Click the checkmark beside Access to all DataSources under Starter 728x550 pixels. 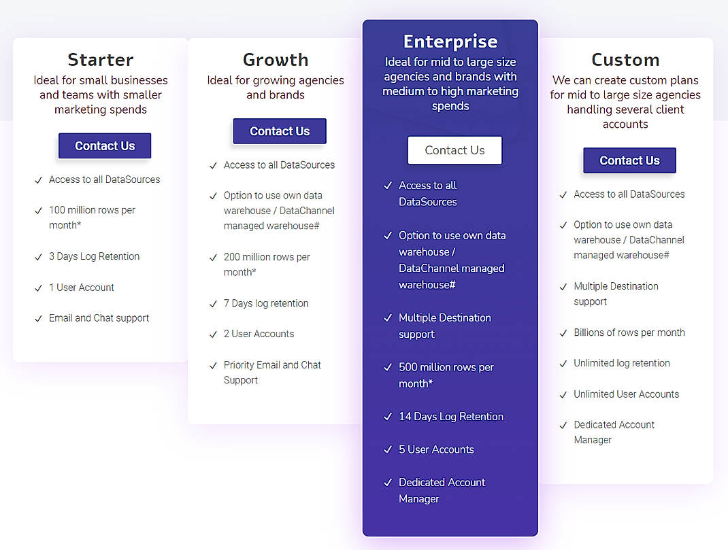point(39,179)
